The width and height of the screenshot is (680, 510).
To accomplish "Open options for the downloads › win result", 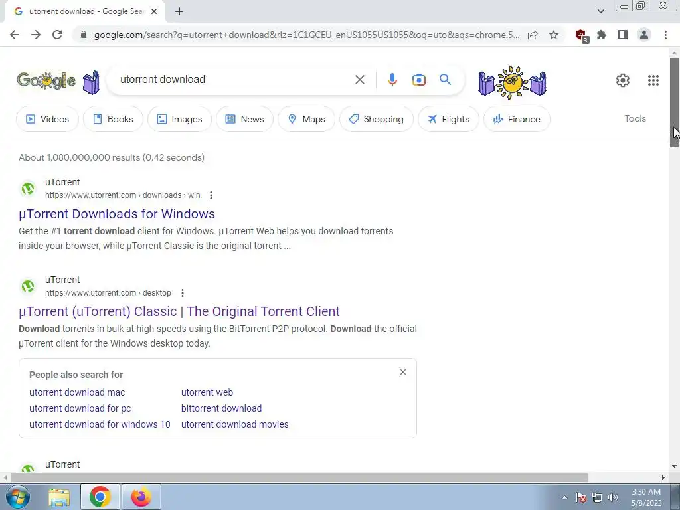I will coord(211,195).
